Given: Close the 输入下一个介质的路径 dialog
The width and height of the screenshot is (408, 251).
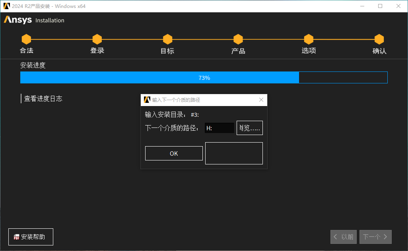Looking at the screenshot, I should click(261, 100).
